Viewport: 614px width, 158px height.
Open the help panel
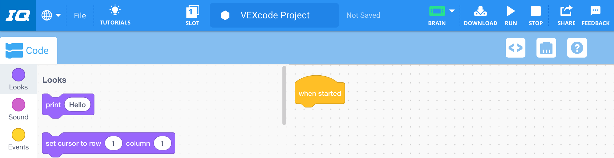pyautogui.click(x=577, y=48)
